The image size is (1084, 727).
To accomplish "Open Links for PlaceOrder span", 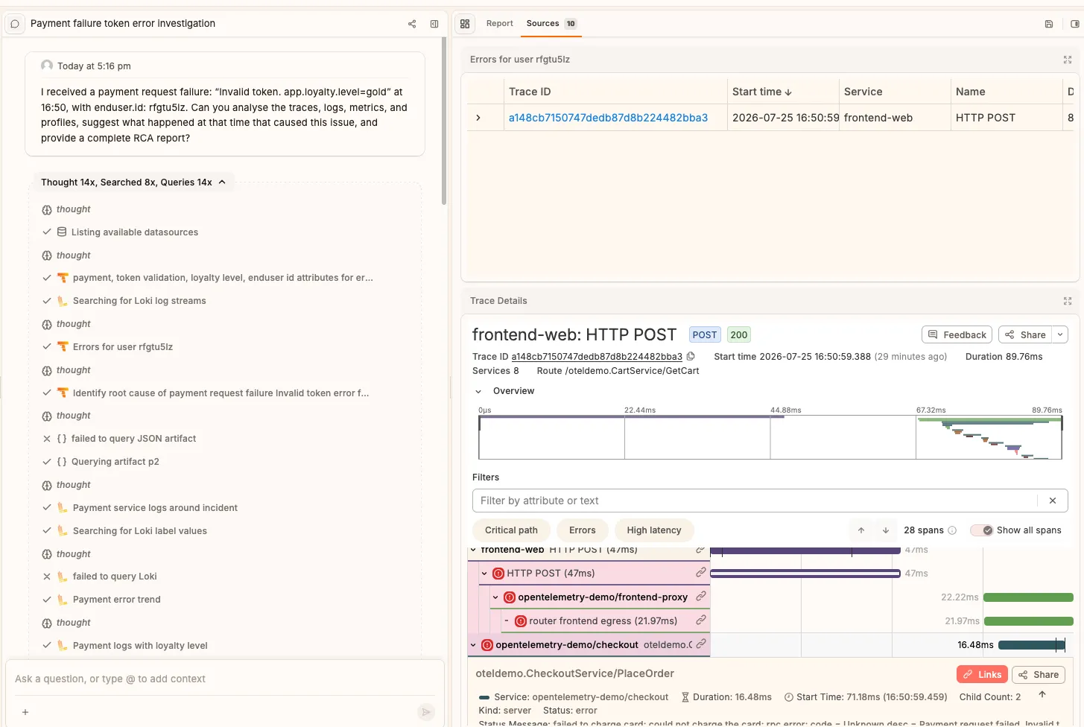I will 982,675.
